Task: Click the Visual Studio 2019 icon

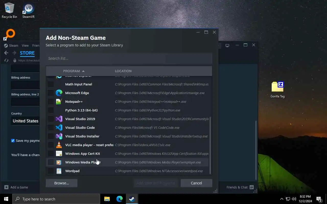Action: [59, 119]
